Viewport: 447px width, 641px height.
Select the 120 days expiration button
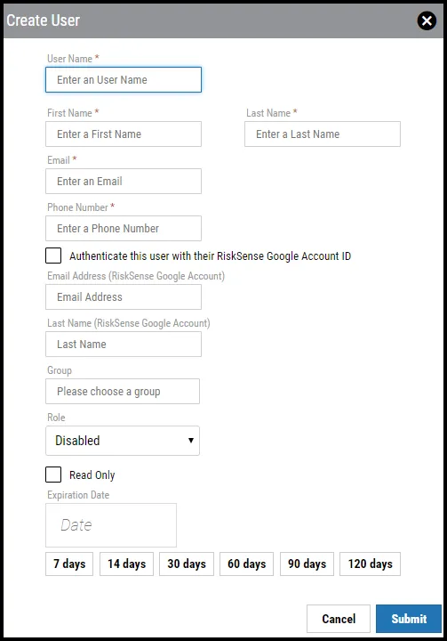pos(371,564)
